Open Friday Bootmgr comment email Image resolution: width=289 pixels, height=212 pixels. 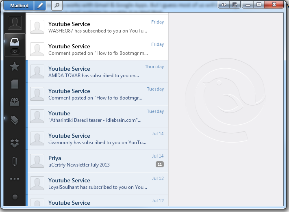pos(97,50)
